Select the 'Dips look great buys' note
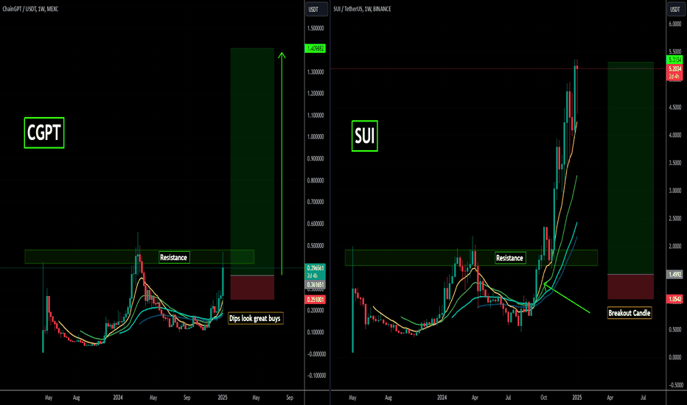 pos(255,318)
